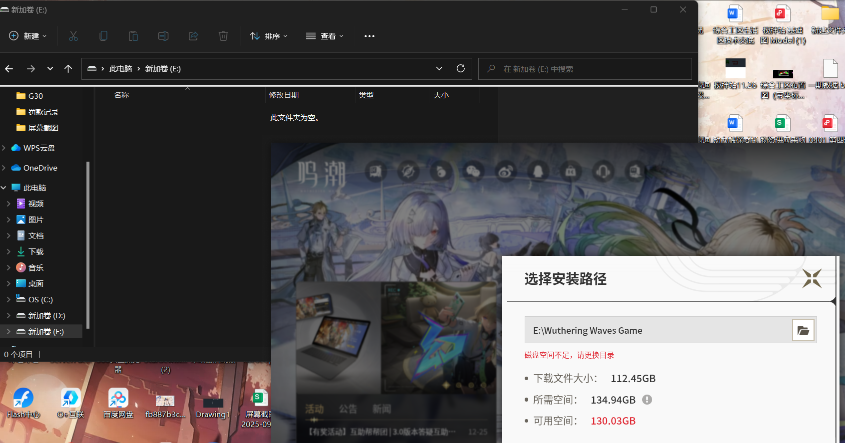Open the three-dot more options menu

[369, 36]
